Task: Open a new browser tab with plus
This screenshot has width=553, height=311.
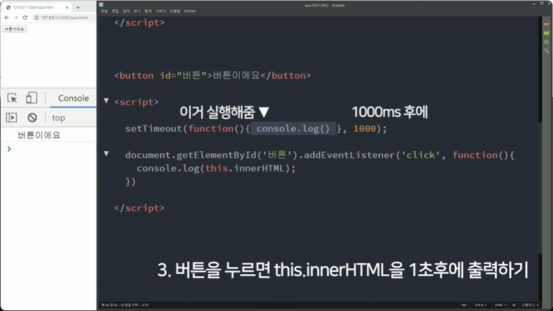Action: (x=78, y=7)
